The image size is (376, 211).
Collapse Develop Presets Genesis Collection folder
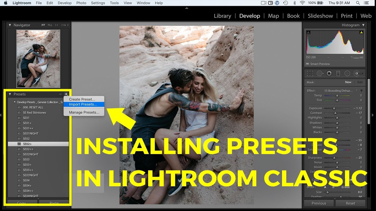(15, 102)
